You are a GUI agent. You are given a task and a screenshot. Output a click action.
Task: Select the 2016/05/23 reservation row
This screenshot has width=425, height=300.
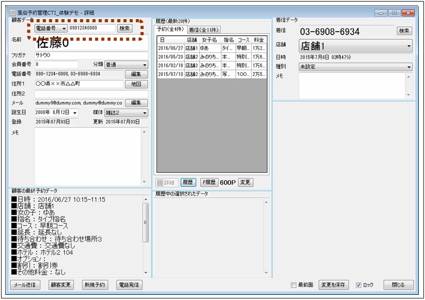point(171,57)
